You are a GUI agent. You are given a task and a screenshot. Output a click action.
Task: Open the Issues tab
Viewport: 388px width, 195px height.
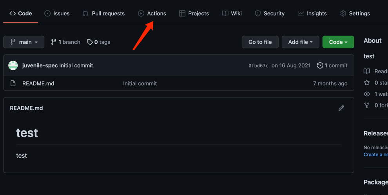coord(57,13)
